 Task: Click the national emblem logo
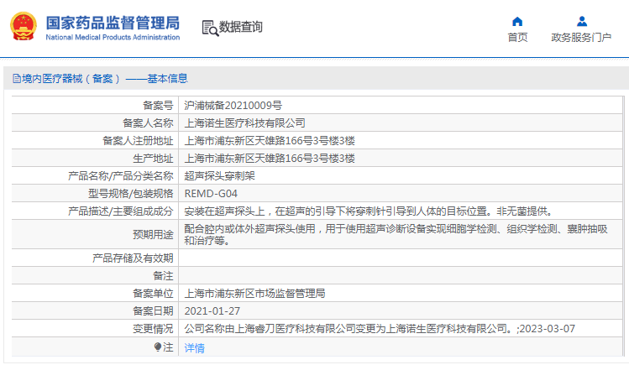click(23, 27)
